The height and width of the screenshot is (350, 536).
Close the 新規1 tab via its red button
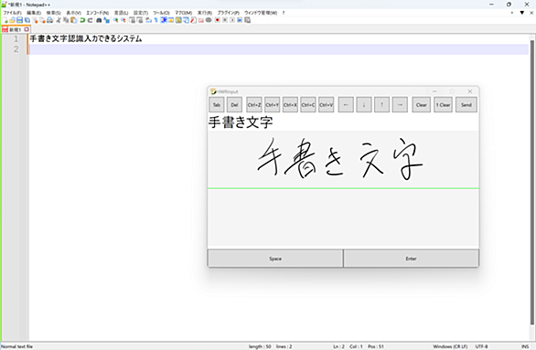click(27, 30)
